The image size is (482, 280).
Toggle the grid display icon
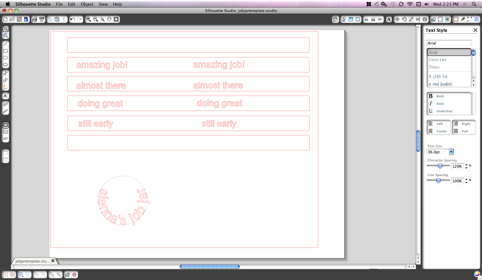(x=477, y=19)
